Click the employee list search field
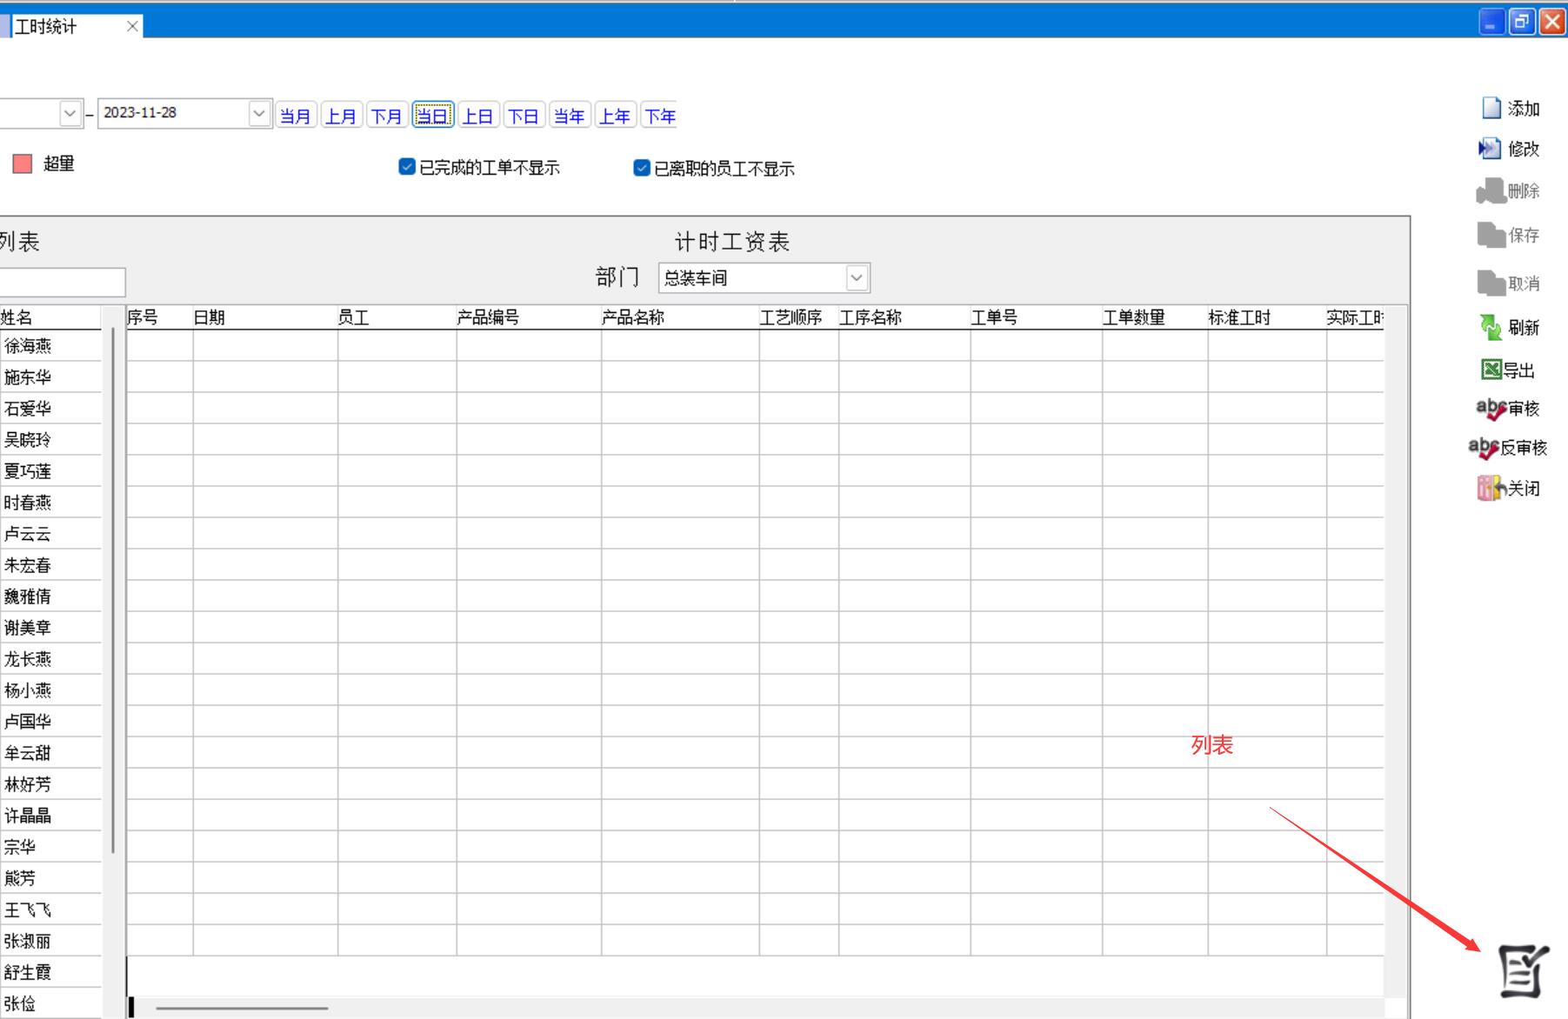This screenshot has height=1019, width=1568. click(61, 283)
